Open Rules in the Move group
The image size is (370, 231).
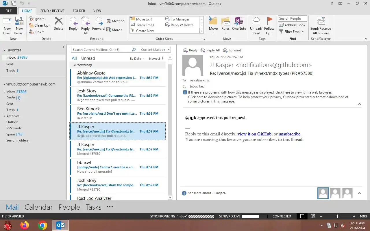225,26
